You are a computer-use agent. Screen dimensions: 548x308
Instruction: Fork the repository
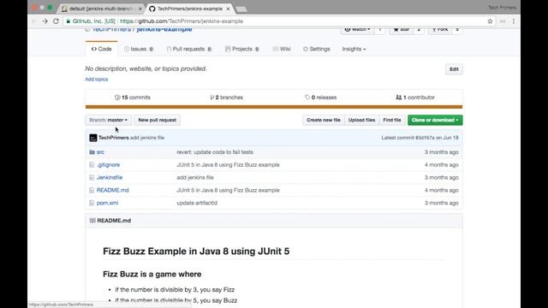440,29
